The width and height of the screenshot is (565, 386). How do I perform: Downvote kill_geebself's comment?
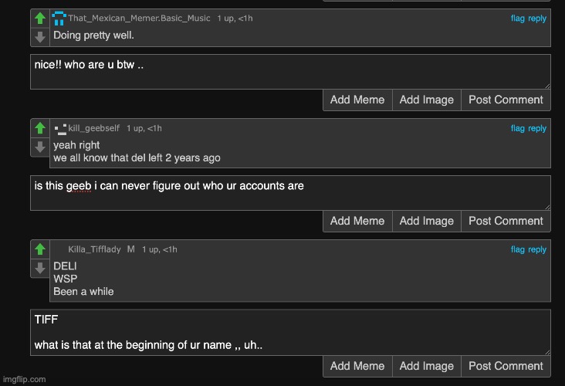pos(40,147)
